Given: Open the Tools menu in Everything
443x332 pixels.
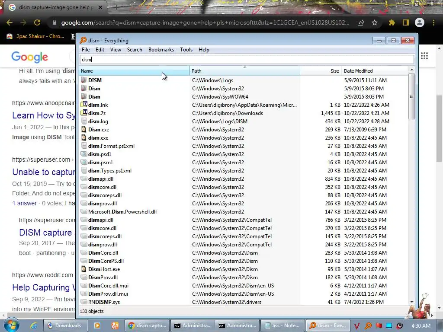Looking at the screenshot, I should 186,50.
